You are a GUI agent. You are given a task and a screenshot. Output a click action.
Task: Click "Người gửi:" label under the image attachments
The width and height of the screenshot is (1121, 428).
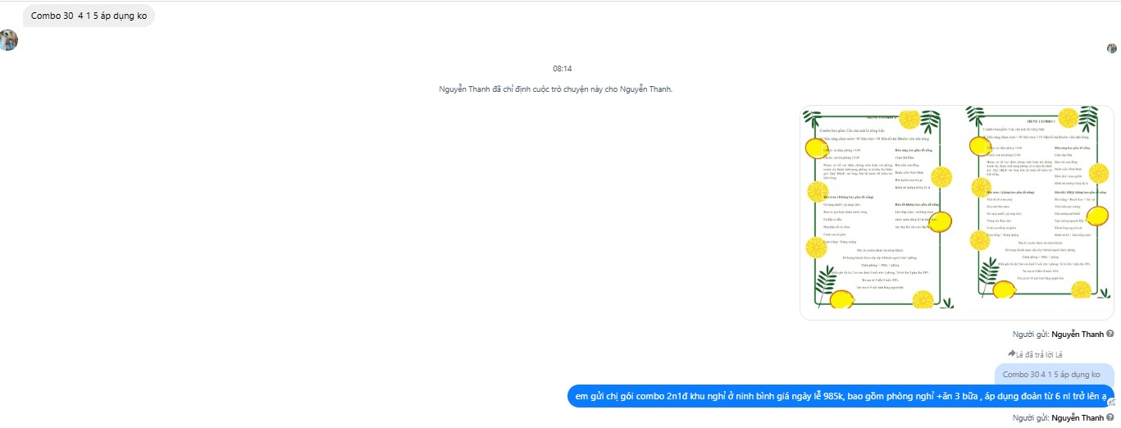point(1031,335)
